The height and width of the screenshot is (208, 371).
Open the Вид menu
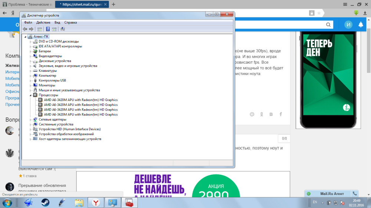[57, 23]
